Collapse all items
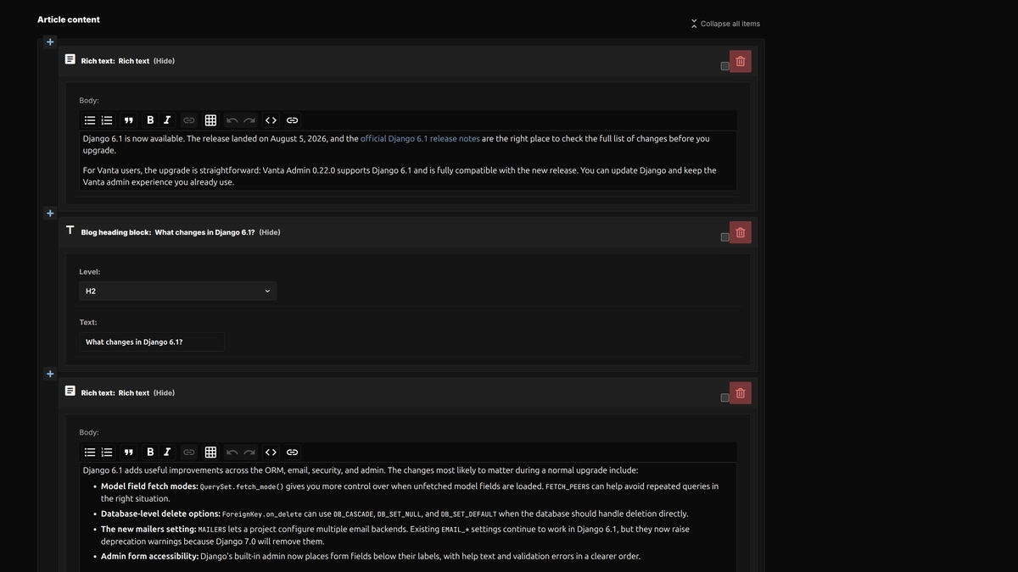This screenshot has height=572, width=1018. tap(725, 24)
